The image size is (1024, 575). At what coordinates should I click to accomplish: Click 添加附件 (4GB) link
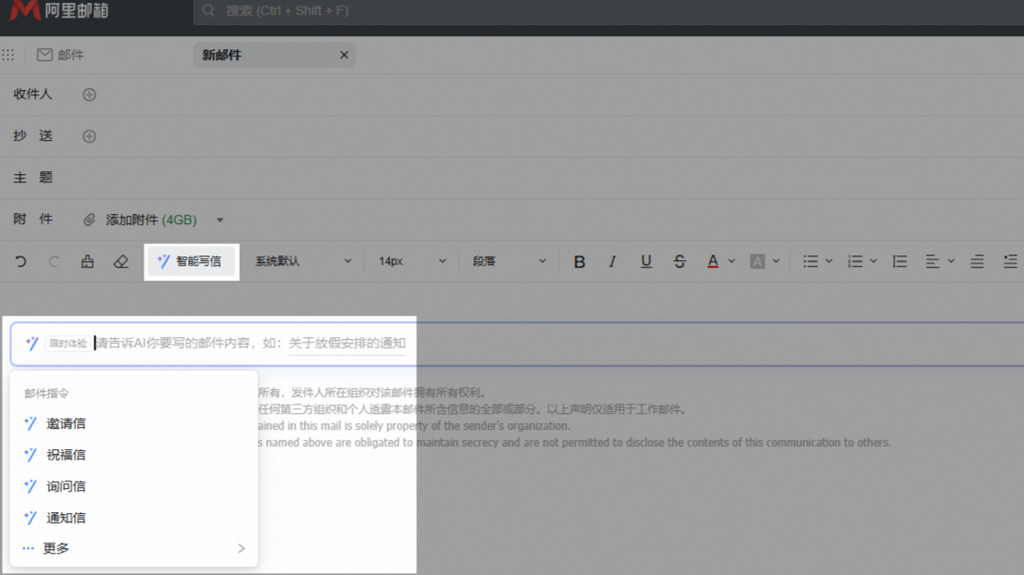coord(151,220)
